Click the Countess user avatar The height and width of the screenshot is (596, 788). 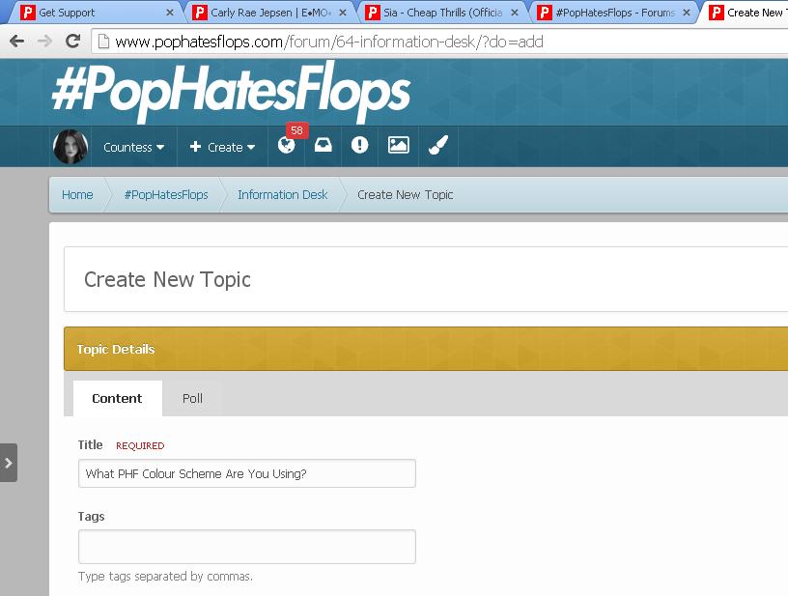(70, 147)
